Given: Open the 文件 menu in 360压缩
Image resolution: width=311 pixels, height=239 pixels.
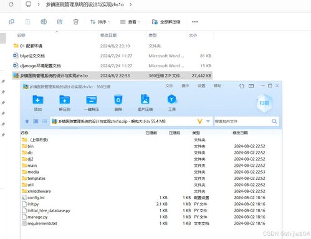Looking at the screenshot, I should coord(169,86).
